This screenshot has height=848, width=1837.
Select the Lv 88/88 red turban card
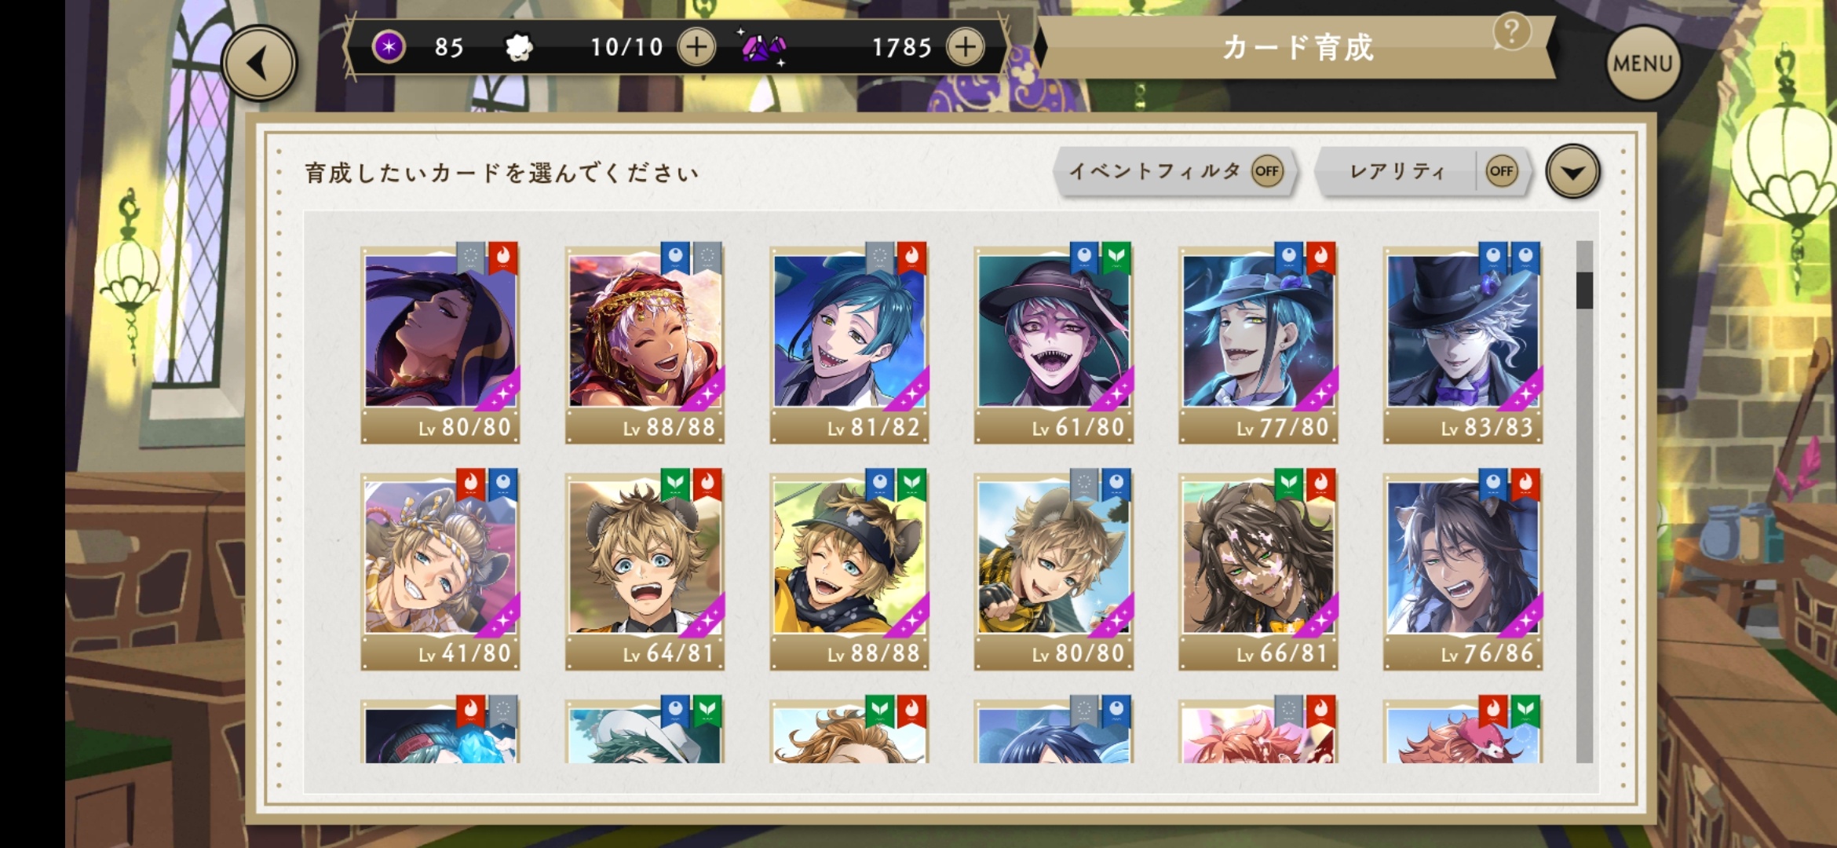click(x=645, y=344)
